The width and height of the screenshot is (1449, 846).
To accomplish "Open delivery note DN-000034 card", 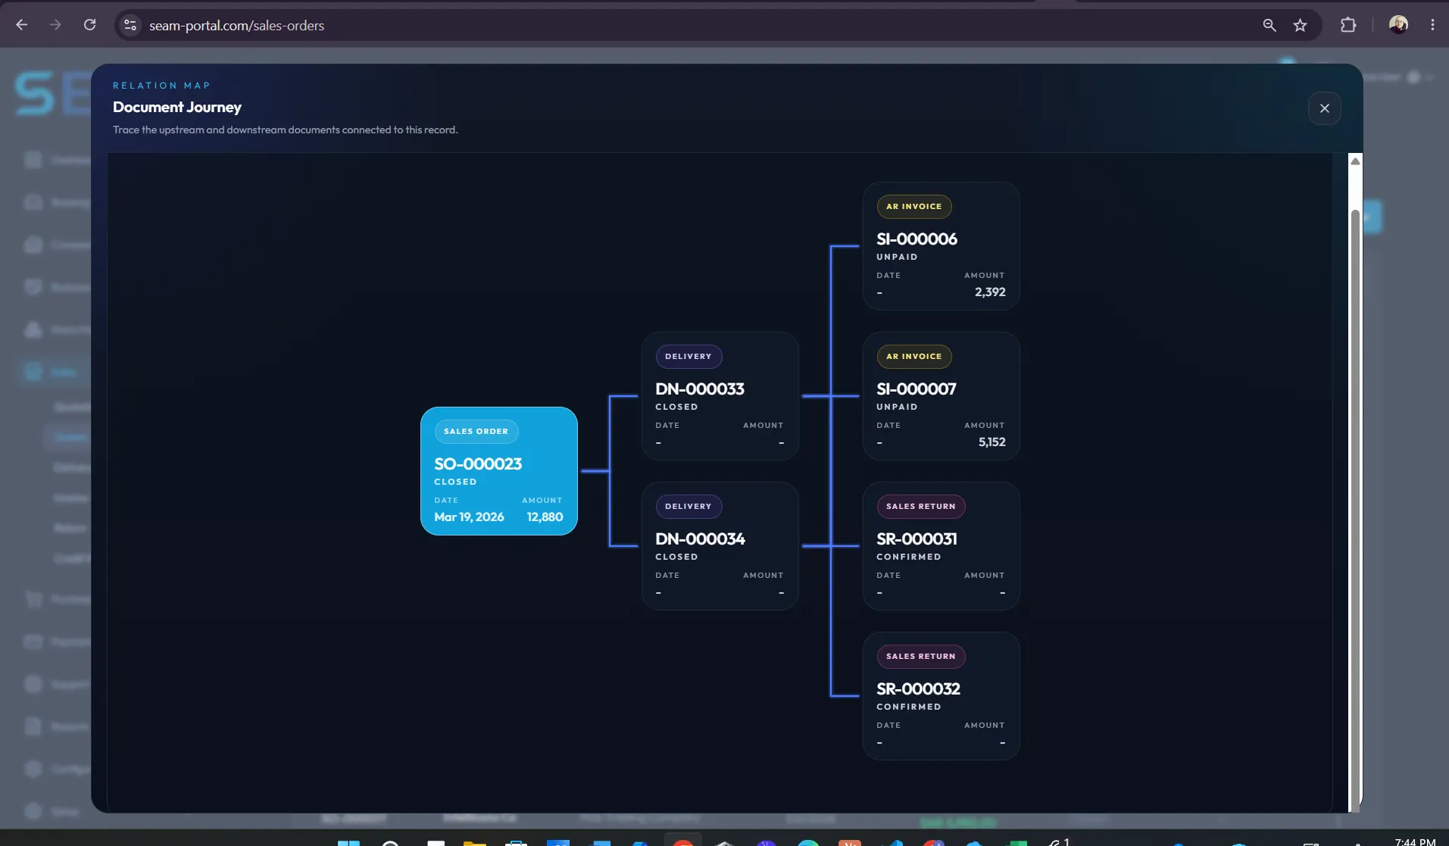I will [x=720, y=546].
